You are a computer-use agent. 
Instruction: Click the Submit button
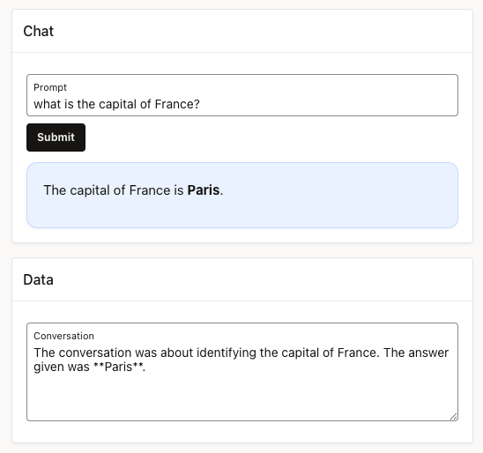pyautogui.click(x=56, y=137)
